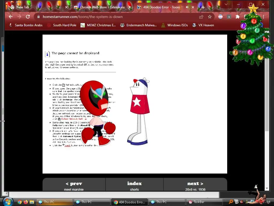The width and height of the screenshot is (274, 206).
Task: Click the red Detect Network Settings link
Action: tap(74, 119)
